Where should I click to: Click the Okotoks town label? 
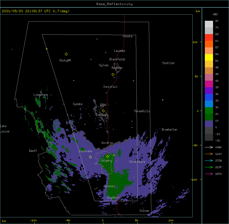(109, 186)
